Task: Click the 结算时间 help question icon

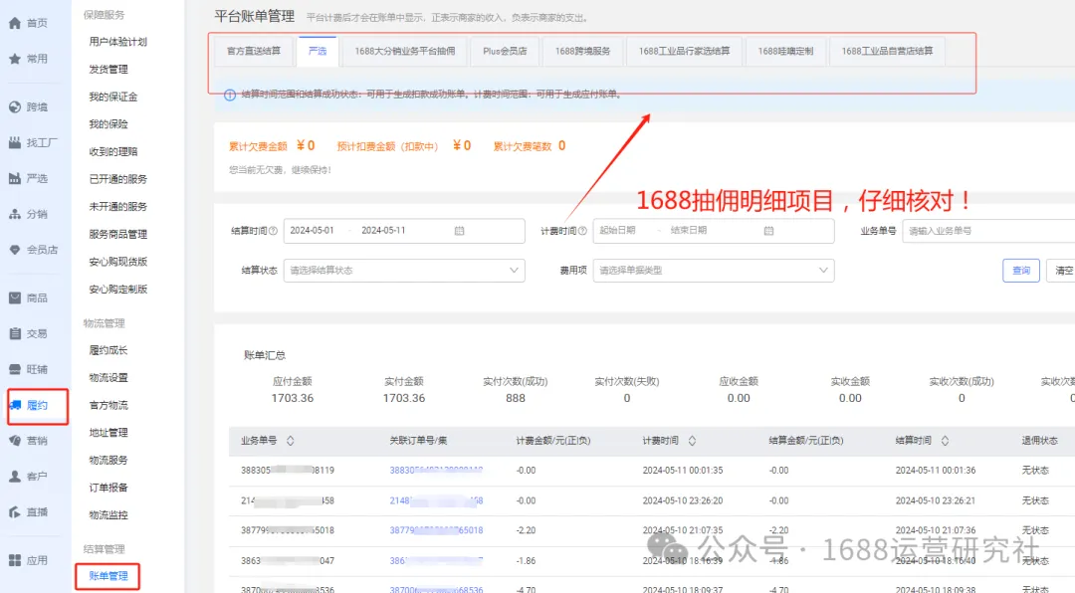Action: click(273, 231)
